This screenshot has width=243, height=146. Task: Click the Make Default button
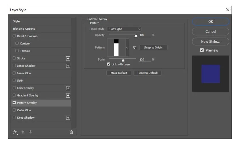click(119, 73)
